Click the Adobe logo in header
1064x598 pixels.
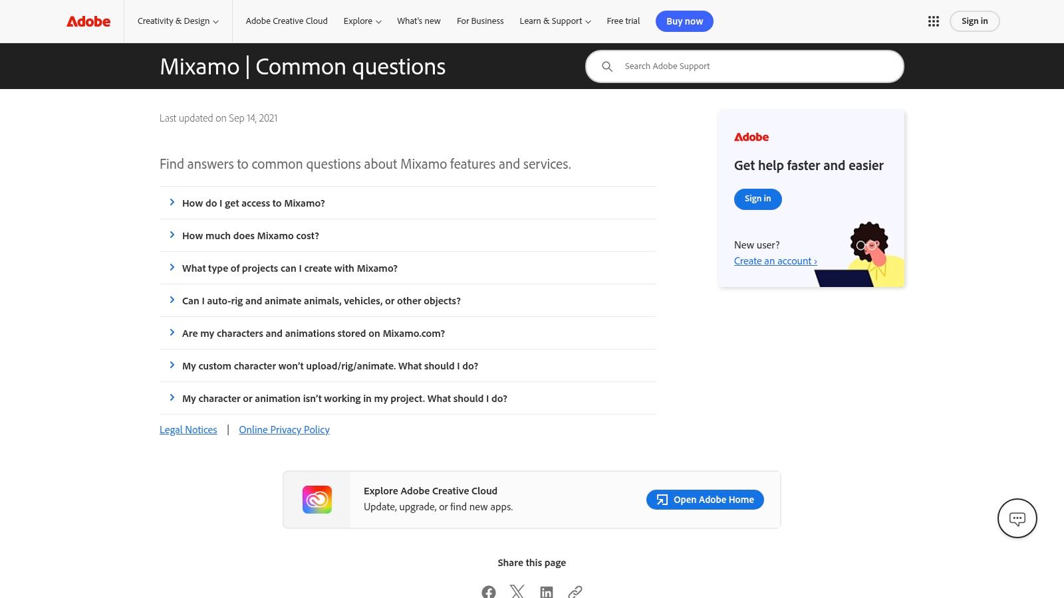(88, 21)
